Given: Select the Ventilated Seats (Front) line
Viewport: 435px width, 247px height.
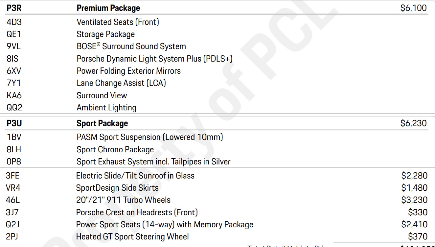Looking at the screenshot, I should point(118,22).
